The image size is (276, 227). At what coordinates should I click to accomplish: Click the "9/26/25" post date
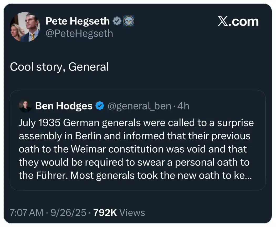[69, 213]
